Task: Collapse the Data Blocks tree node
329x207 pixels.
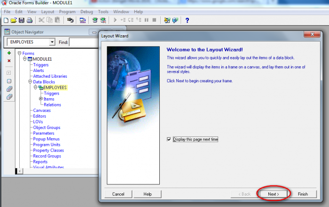Action: [30, 82]
